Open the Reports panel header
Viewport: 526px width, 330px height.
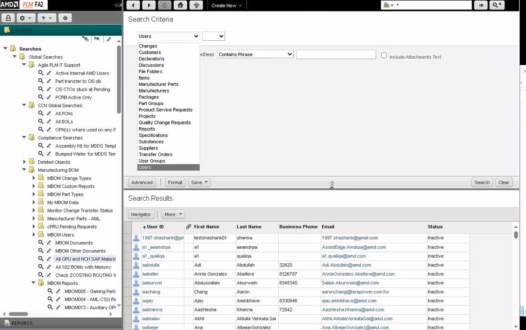pyautogui.click(x=61, y=323)
